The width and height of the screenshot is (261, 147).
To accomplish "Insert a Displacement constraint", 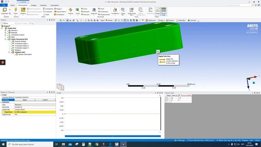I will 104,15.
